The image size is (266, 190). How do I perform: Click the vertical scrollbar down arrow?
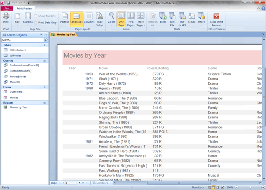264,179
